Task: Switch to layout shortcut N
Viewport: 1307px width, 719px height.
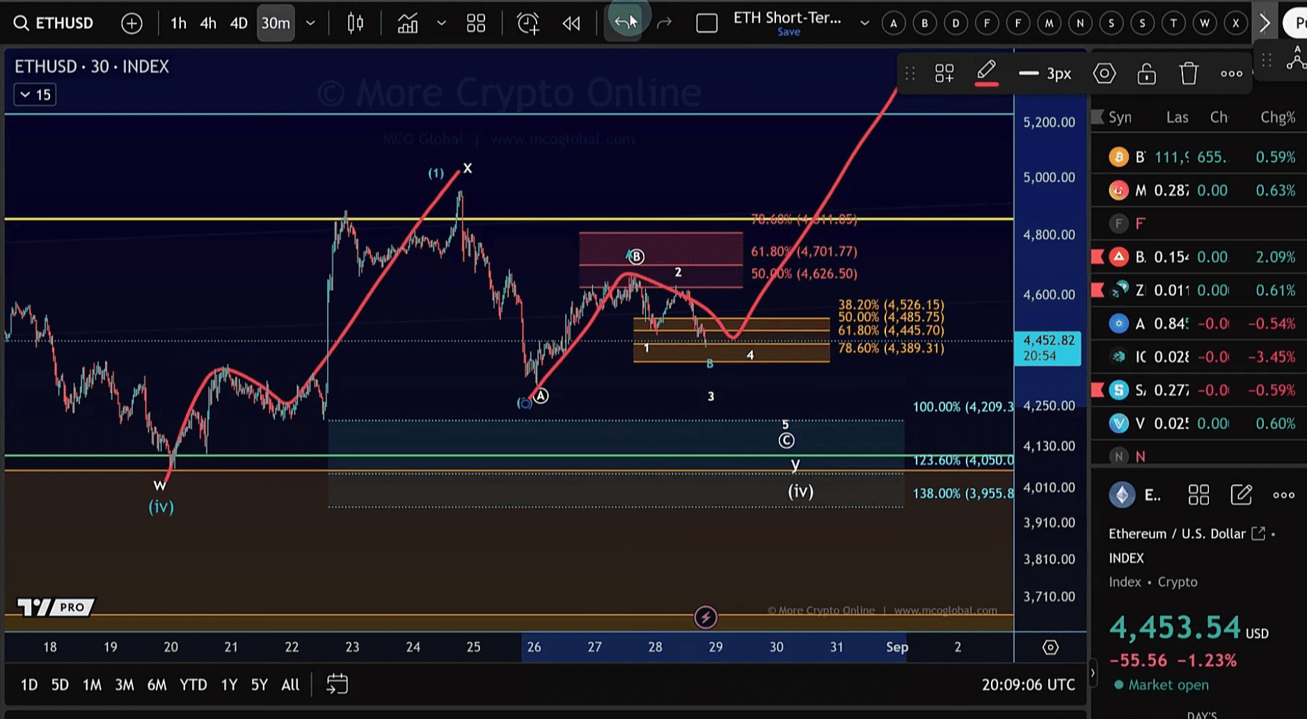Action: (x=1080, y=23)
